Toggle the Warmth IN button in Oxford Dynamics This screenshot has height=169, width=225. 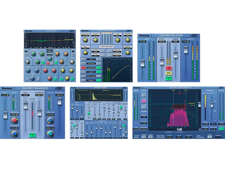tap(99, 80)
